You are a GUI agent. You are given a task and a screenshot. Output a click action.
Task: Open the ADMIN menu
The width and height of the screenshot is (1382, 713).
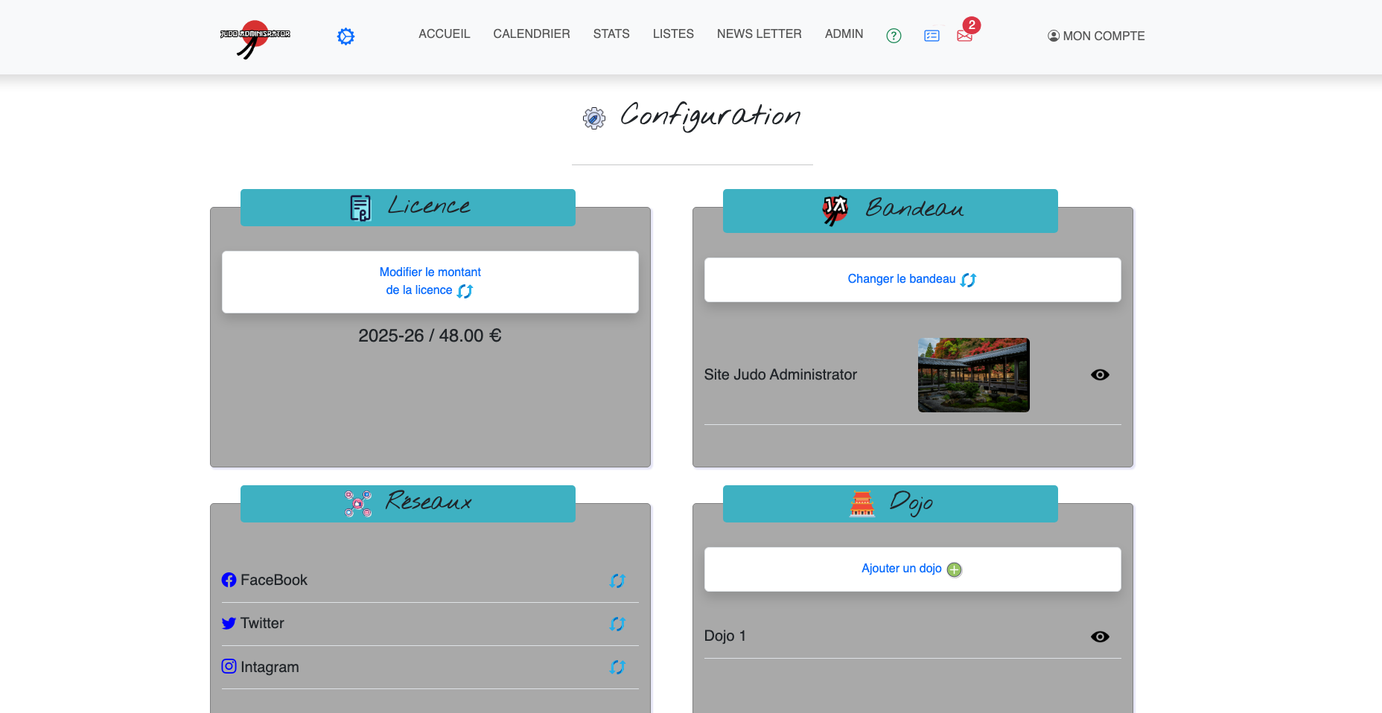point(844,34)
